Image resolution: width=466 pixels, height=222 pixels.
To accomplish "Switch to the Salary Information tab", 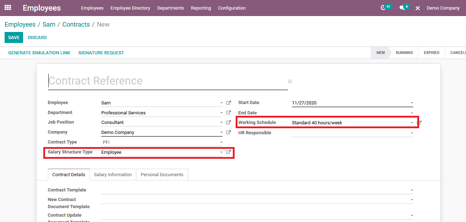I will [x=113, y=175].
